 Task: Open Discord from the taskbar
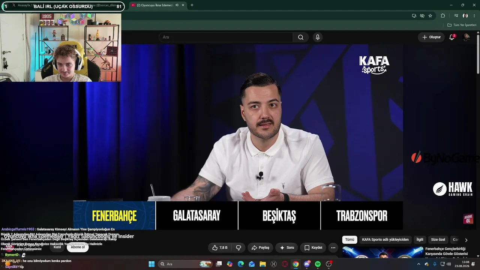pyautogui.click(x=307, y=264)
